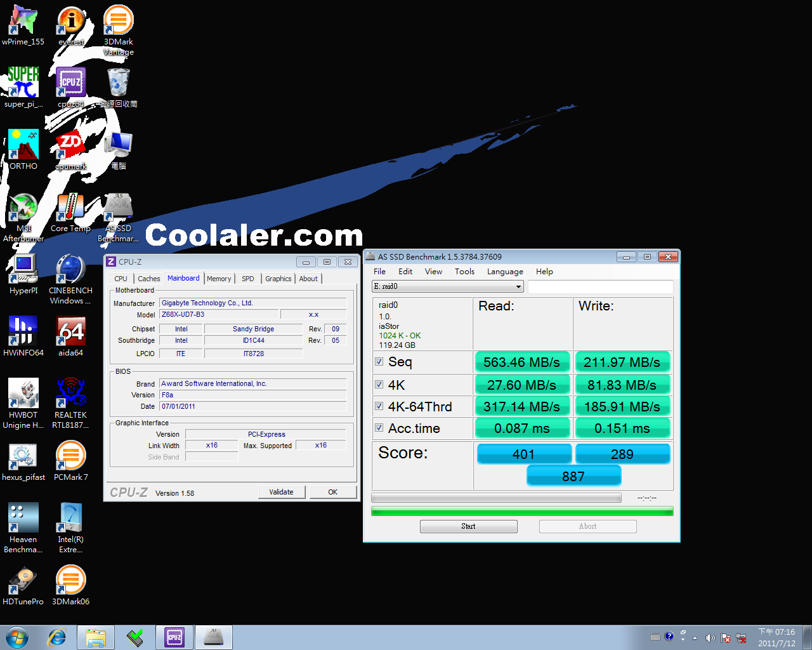The image size is (812, 650).
Task: Open Core Temp desktop icon
Action: pyautogui.click(x=71, y=212)
